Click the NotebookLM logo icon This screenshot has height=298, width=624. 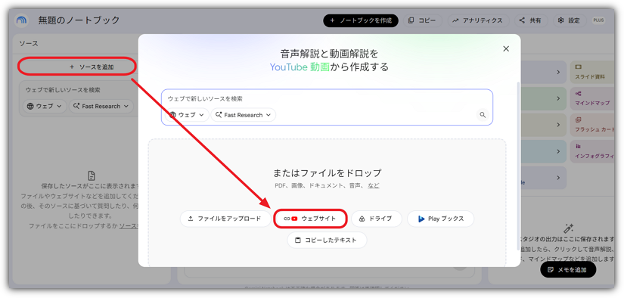20,20
